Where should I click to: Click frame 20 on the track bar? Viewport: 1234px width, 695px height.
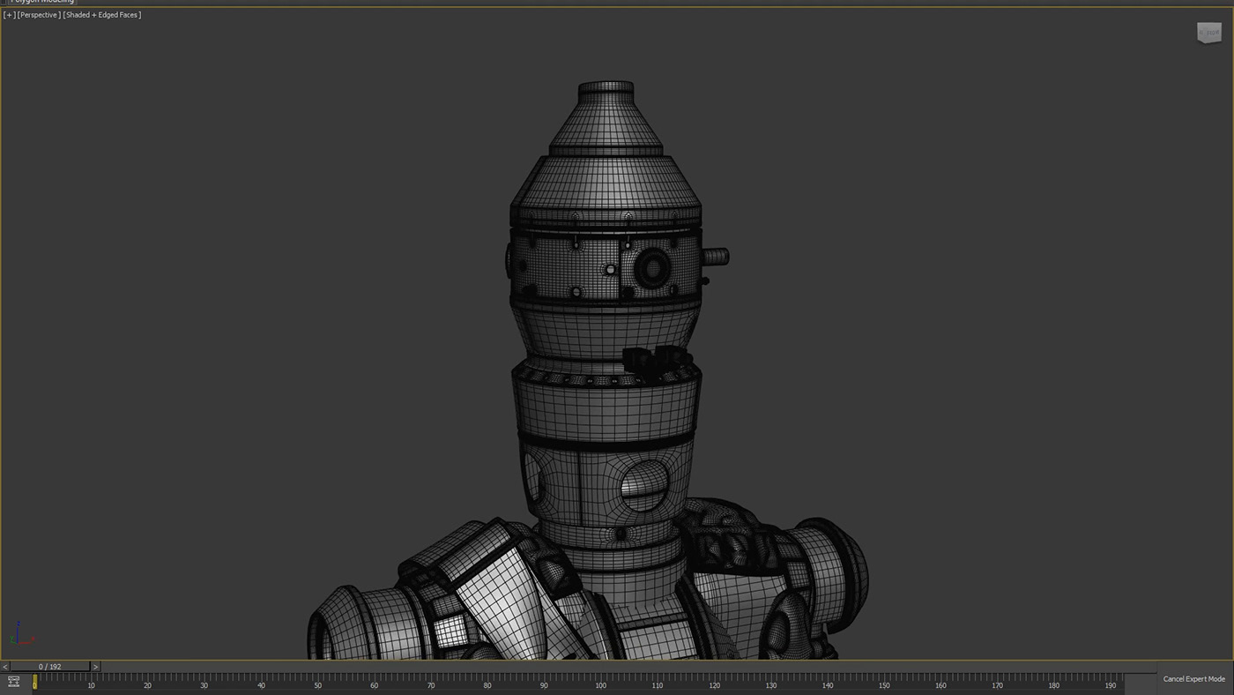147,685
